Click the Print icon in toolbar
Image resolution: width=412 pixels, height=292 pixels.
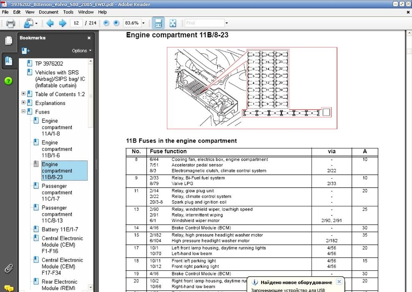pos(10,23)
